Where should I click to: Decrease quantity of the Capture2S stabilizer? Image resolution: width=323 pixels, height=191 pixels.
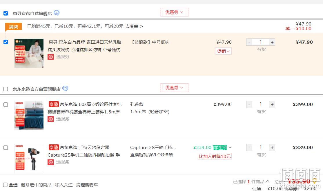point(249,147)
